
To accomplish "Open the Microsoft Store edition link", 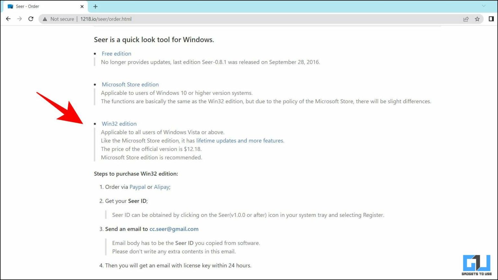I will tap(130, 84).
